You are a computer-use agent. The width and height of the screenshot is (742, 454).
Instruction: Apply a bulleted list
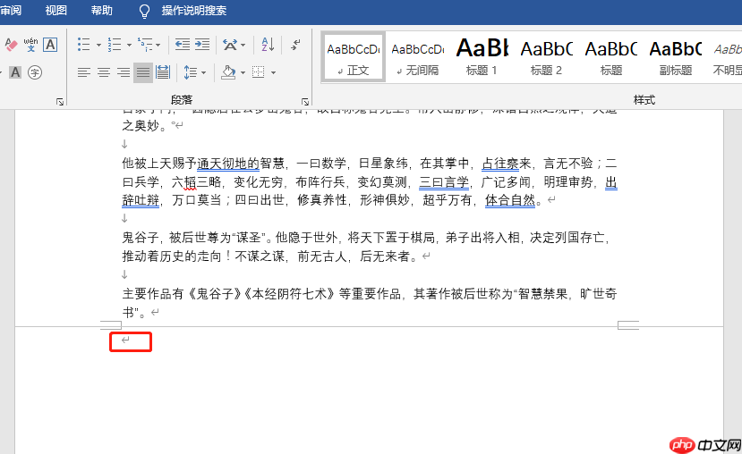click(84, 45)
